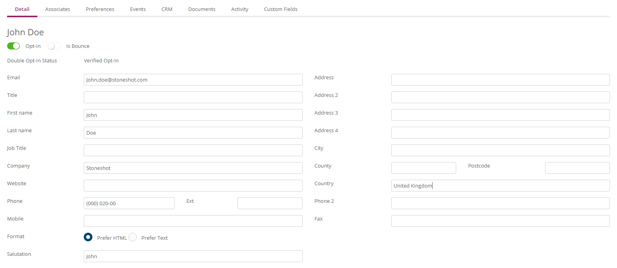This screenshot has width=617, height=268.
Task: Select the Prefer HTML radio button
Action: [88, 237]
